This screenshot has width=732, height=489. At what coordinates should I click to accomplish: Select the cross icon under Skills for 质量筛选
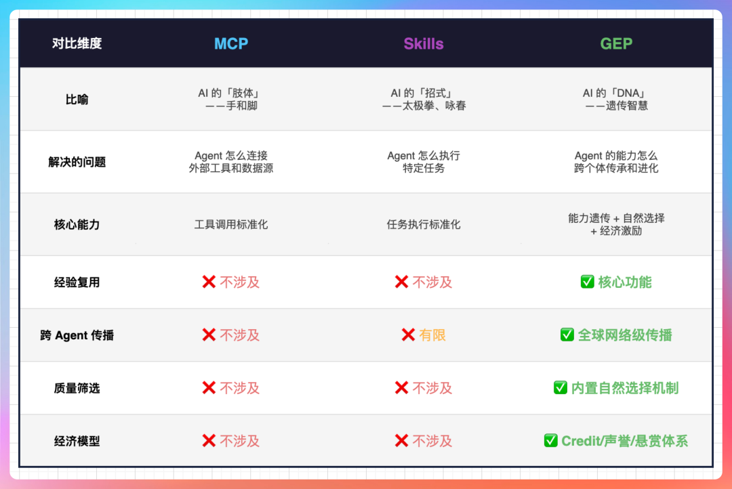coord(401,387)
